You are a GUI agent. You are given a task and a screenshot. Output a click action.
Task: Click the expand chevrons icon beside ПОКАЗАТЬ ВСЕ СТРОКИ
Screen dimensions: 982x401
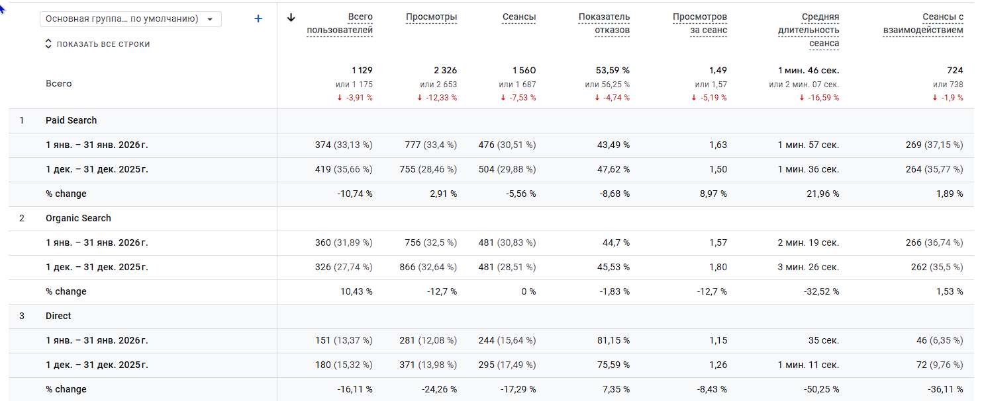coord(48,44)
